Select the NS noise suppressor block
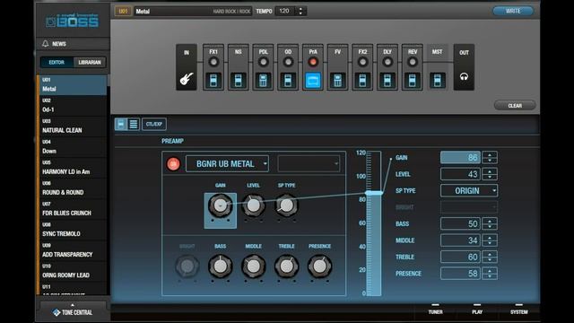The image size is (574, 323). pyautogui.click(x=238, y=67)
